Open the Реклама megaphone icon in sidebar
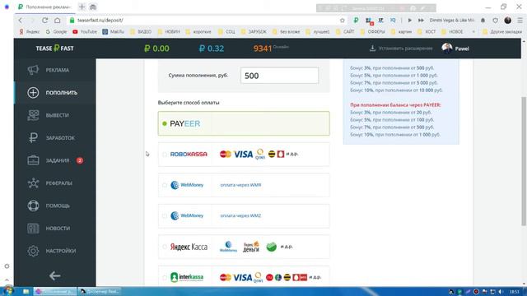527x296 pixels. click(x=33, y=70)
